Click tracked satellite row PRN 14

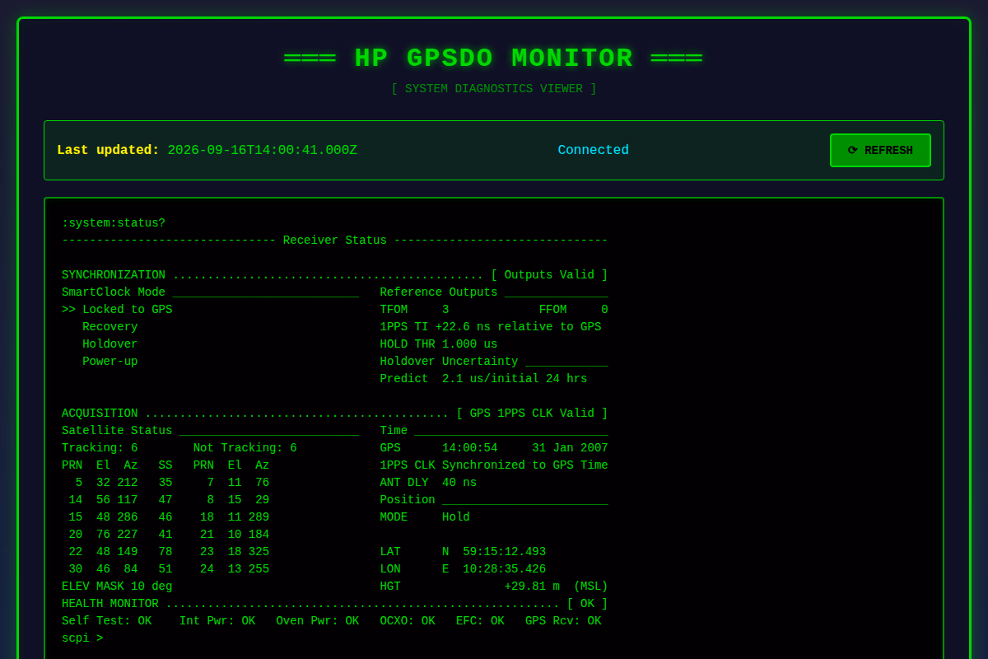[x=120, y=500]
